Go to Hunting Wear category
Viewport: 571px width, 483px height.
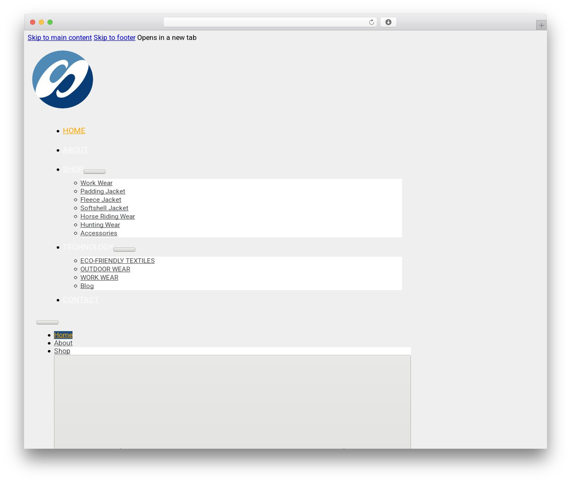click(x=100, y=225)
